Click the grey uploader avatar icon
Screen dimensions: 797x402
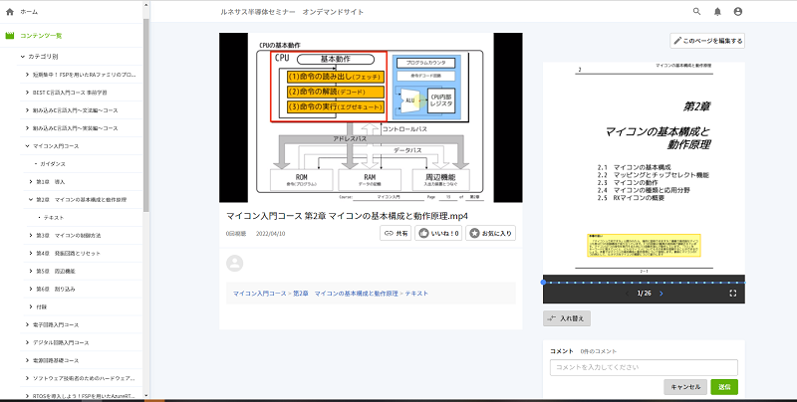(234, 264)
